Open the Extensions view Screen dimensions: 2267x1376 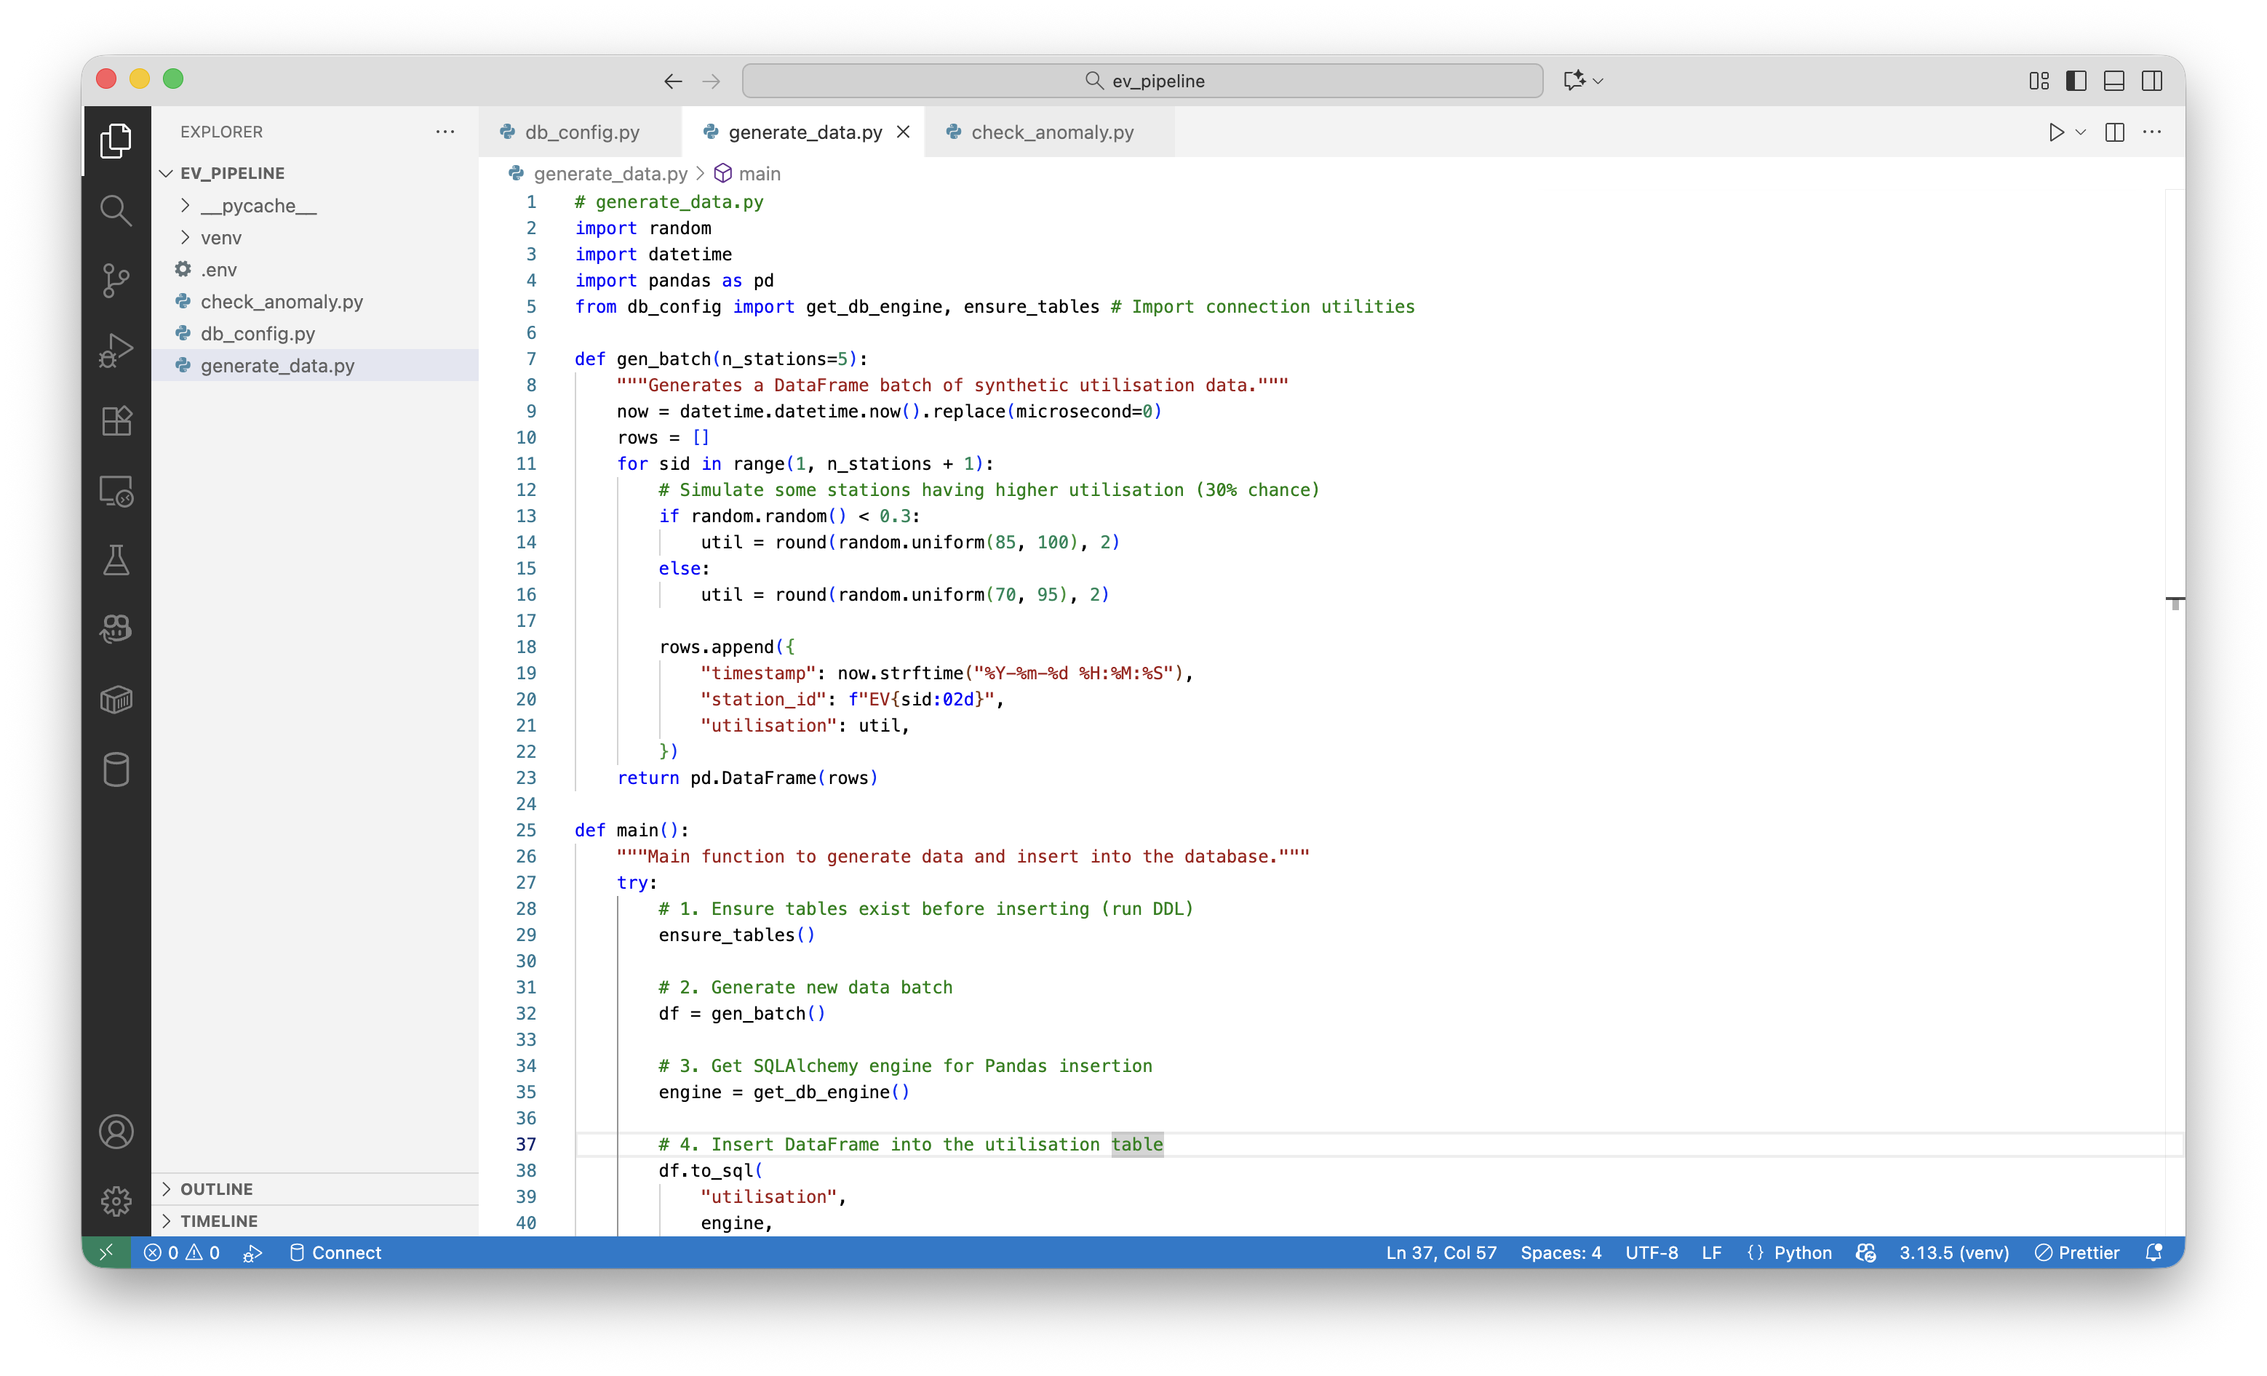tap(116, 420)
